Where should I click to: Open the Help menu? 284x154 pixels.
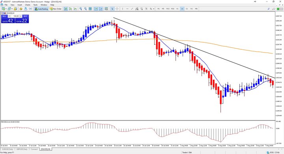click(52, 5)
